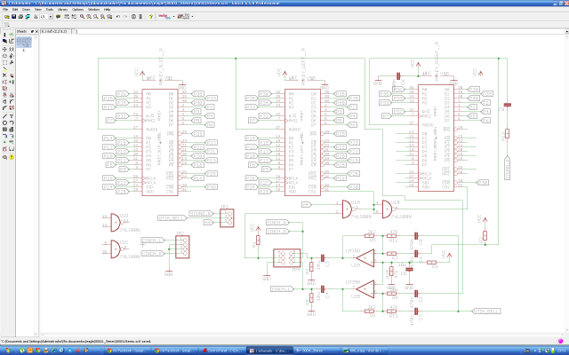The height and width of the screenshot is (355, 569).
Task: Click the Stop command icon
Action: 133,17
